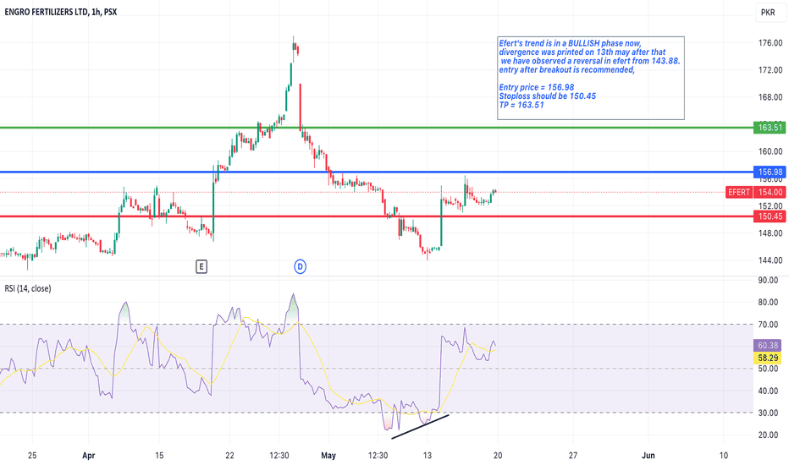This screenshot has width=789, height=465.
Task: Select the 163.51 green price label
Action: pyautogui.click(x=770, y=128)
